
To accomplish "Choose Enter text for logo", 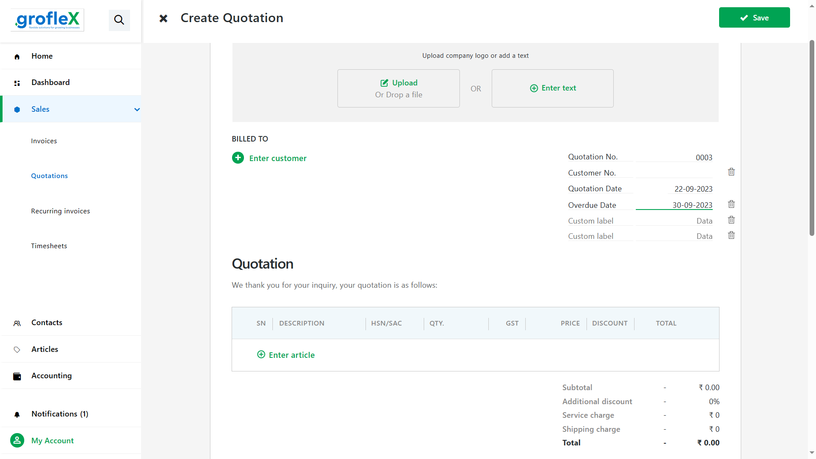I will coord(552,88).
